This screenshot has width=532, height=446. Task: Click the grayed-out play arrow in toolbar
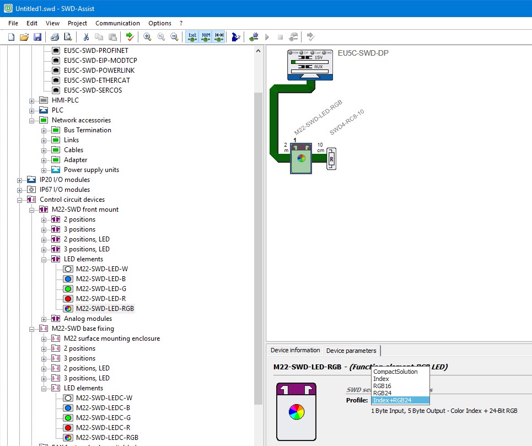coord(267,36)
